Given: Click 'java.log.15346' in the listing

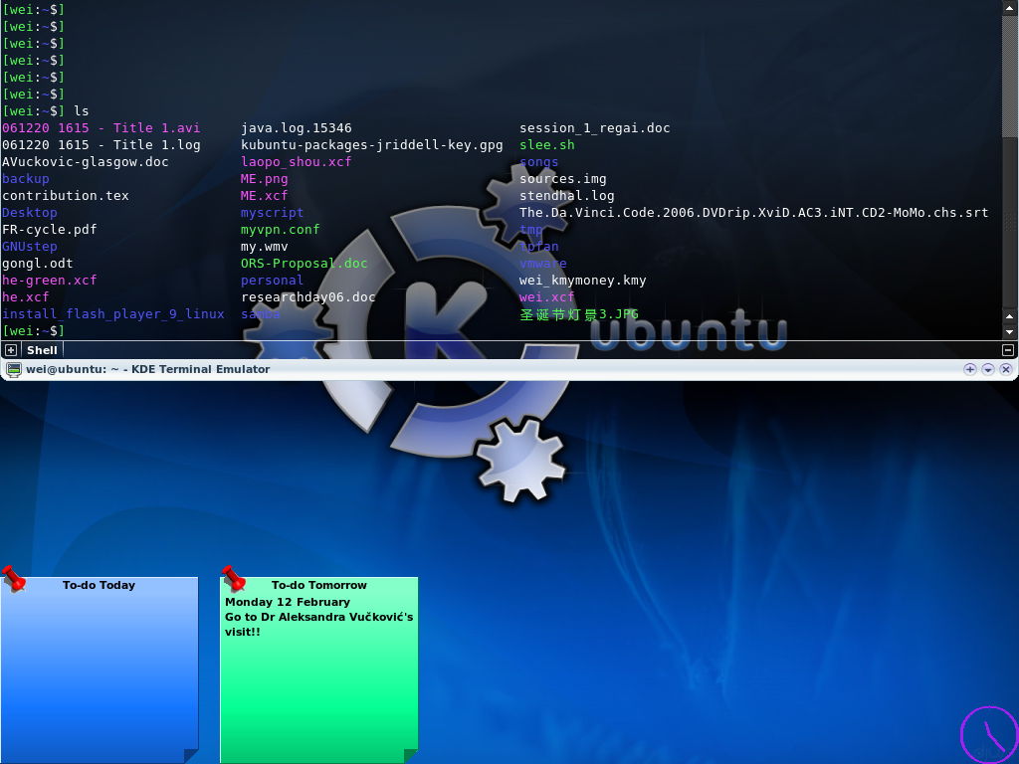Looking at the screenshot, I should [297, 128].
